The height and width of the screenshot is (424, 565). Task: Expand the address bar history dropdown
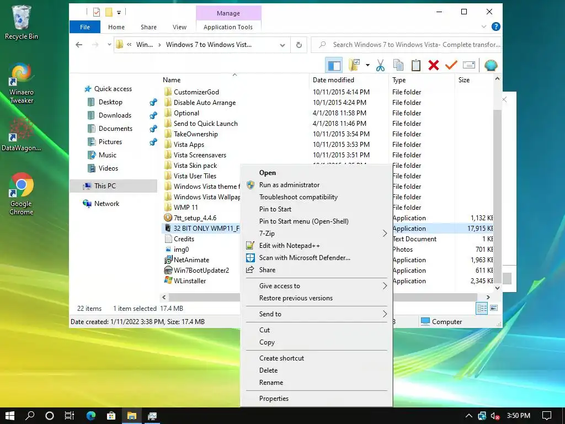click(282, 45)
